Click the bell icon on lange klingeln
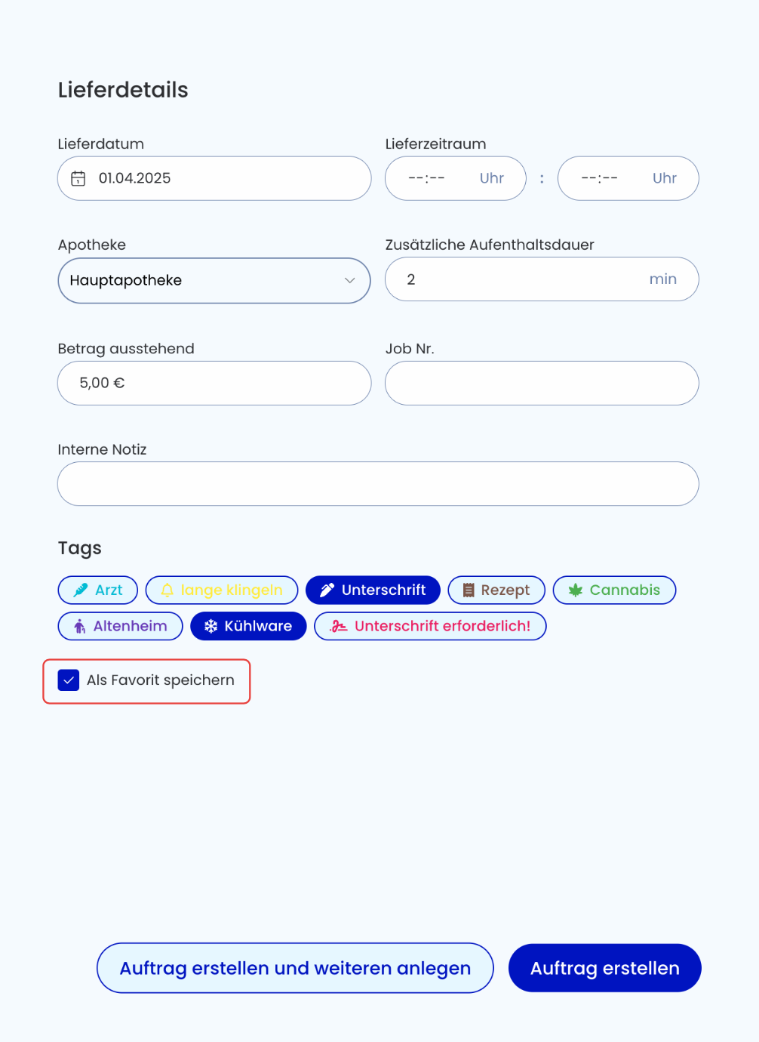 [167, 590]
